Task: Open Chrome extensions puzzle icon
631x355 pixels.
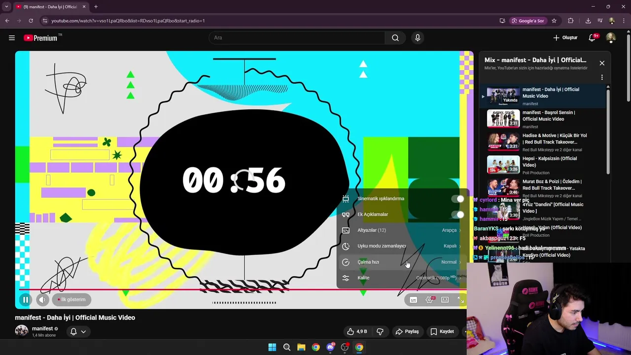Action: pyautogui.click(x=571, y=21)
